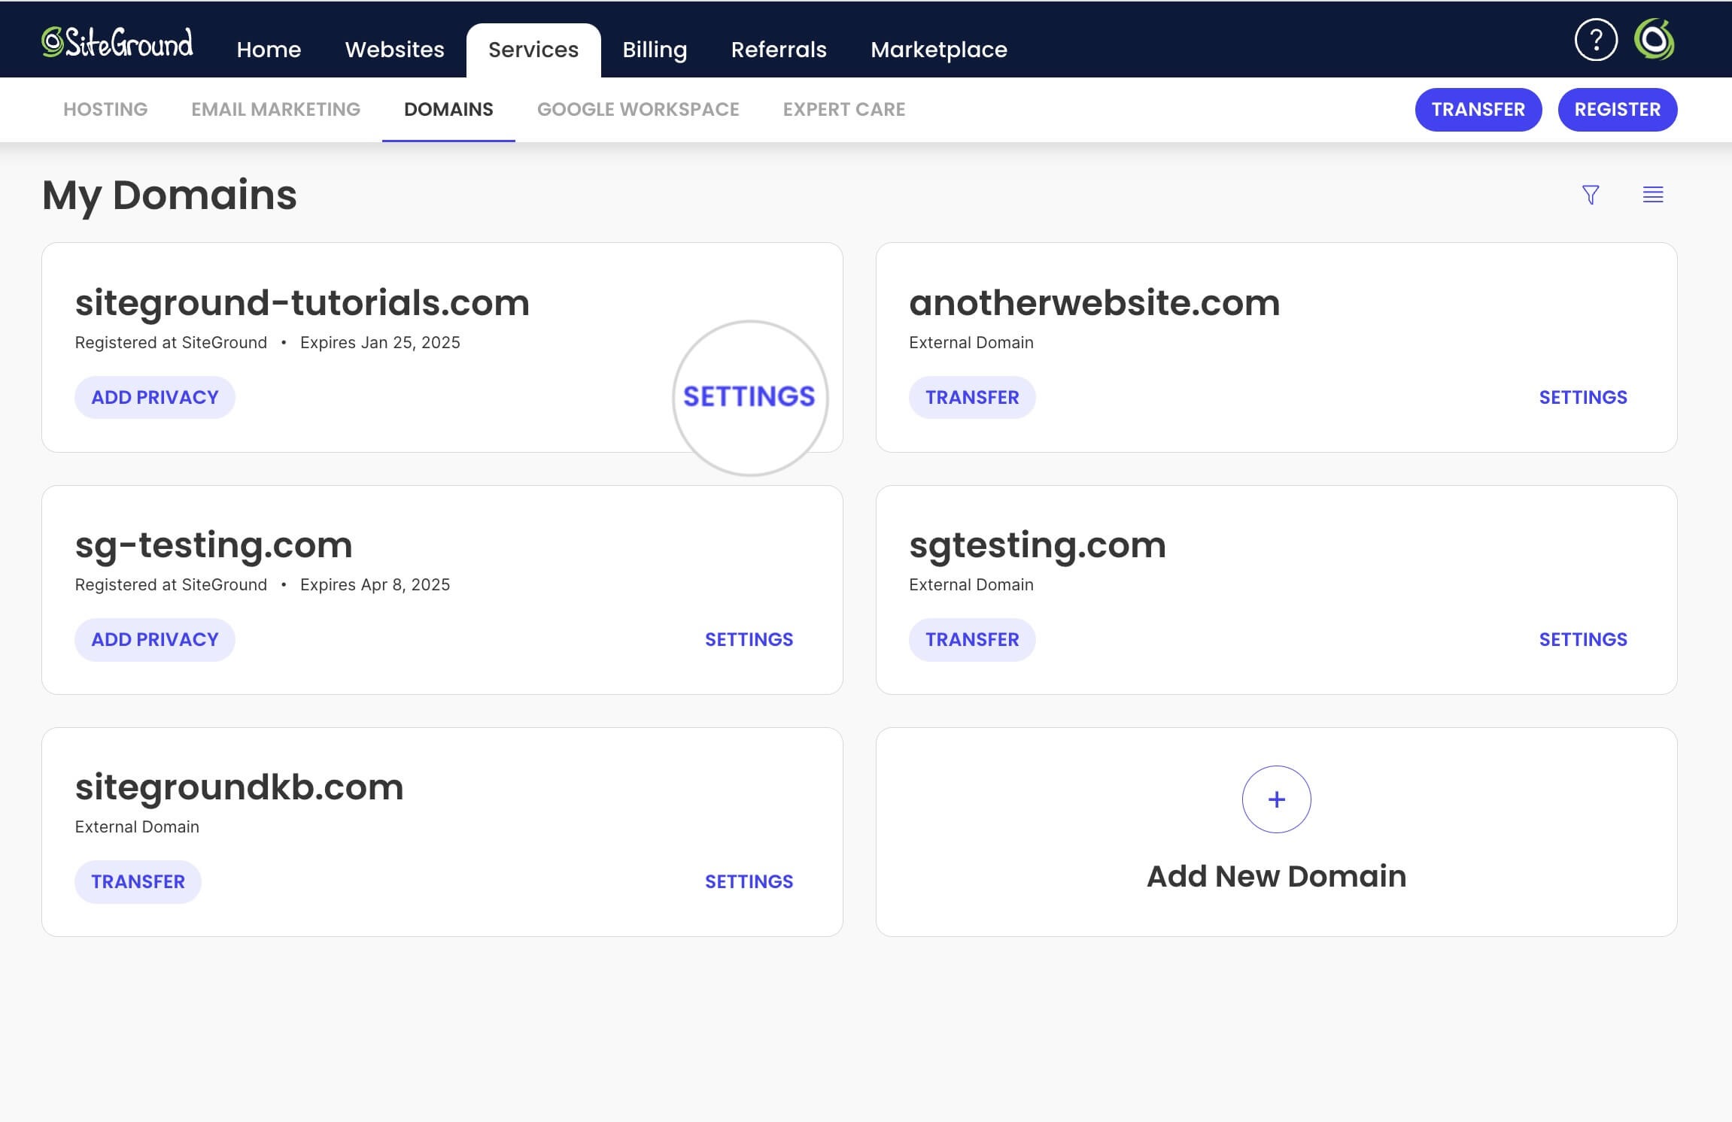Transfer the sitegroundkb.com domain
The height and width of the screenshot is (1122, 1732).
point(138,881)
